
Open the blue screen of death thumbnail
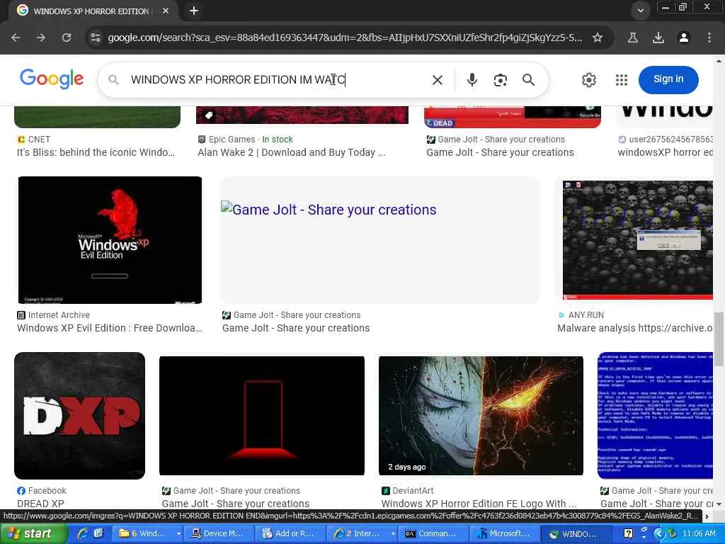[x=655, y=415]
